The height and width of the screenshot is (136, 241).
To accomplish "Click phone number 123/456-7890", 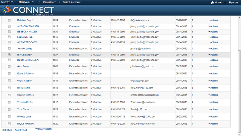I will [x=118, y=20].
